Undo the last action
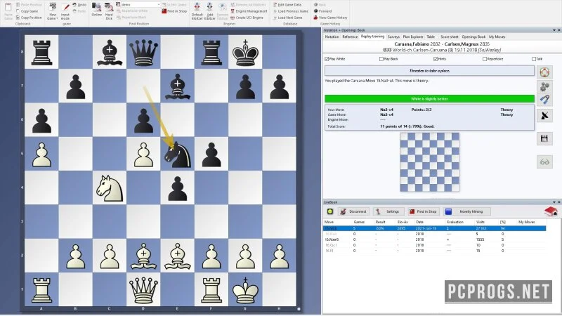This screenshot has width=562, height=316. point(79,5)
